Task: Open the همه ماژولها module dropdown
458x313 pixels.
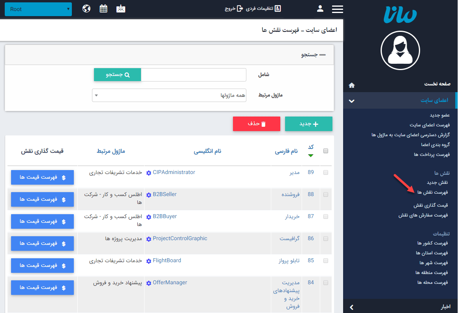Action: pos(169,95)
